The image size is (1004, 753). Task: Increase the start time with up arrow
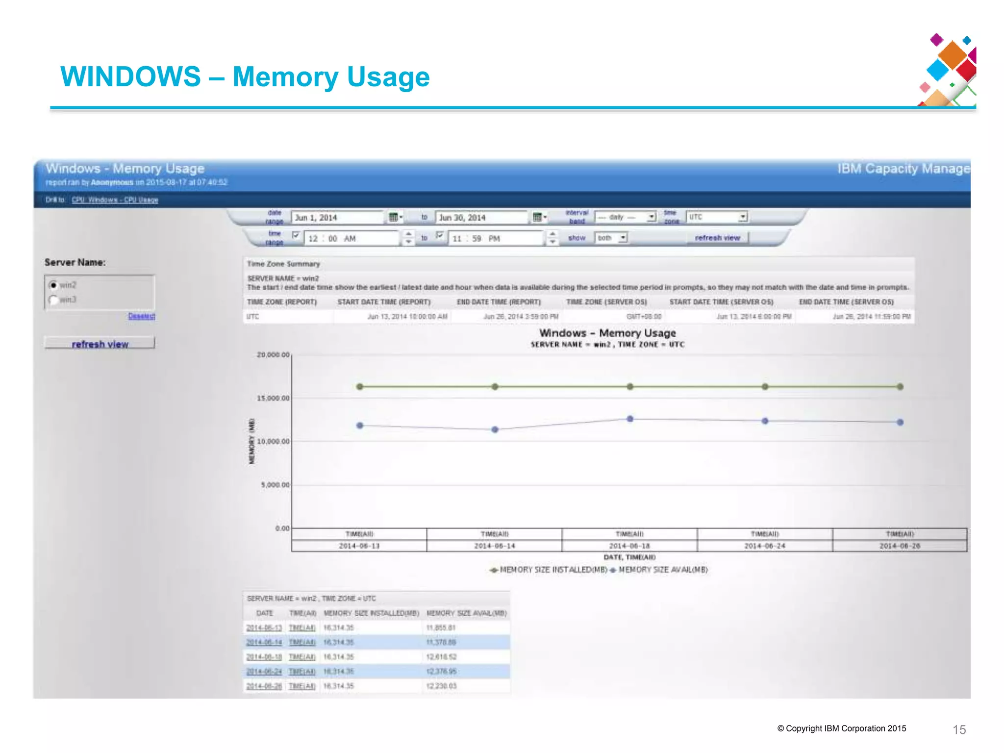click(x=408, y=234)
